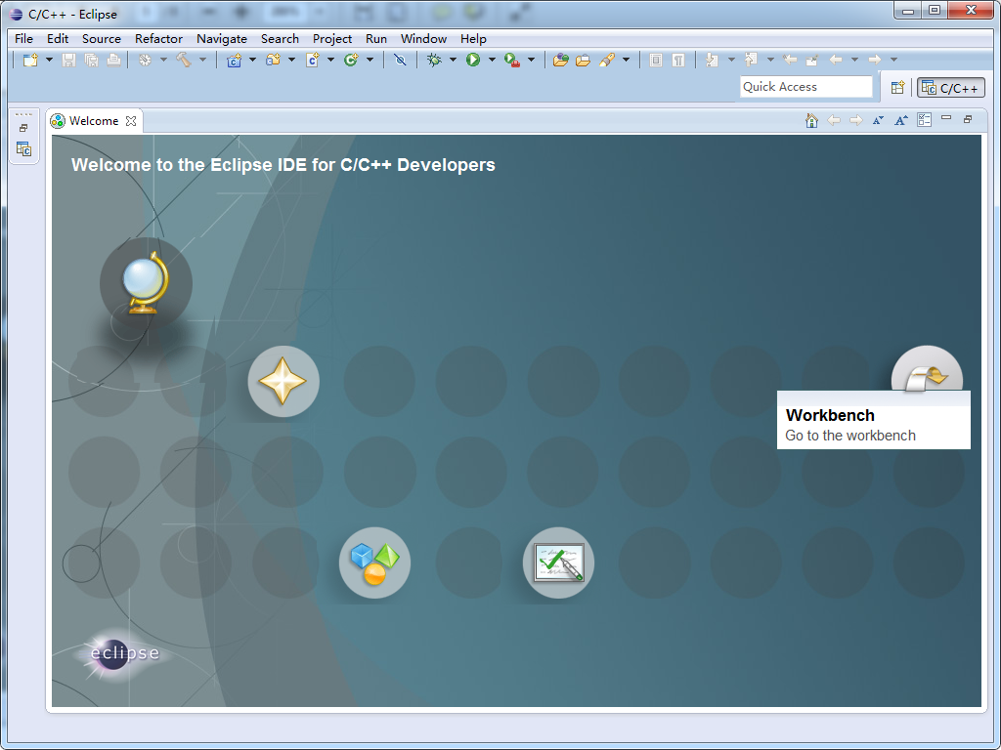Click the flashlight Search icon
This screenshot has height=750, width=1001.
coord(606,60)
